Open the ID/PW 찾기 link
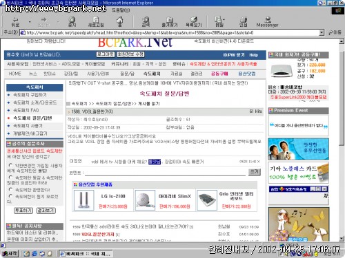 (234, 55)
